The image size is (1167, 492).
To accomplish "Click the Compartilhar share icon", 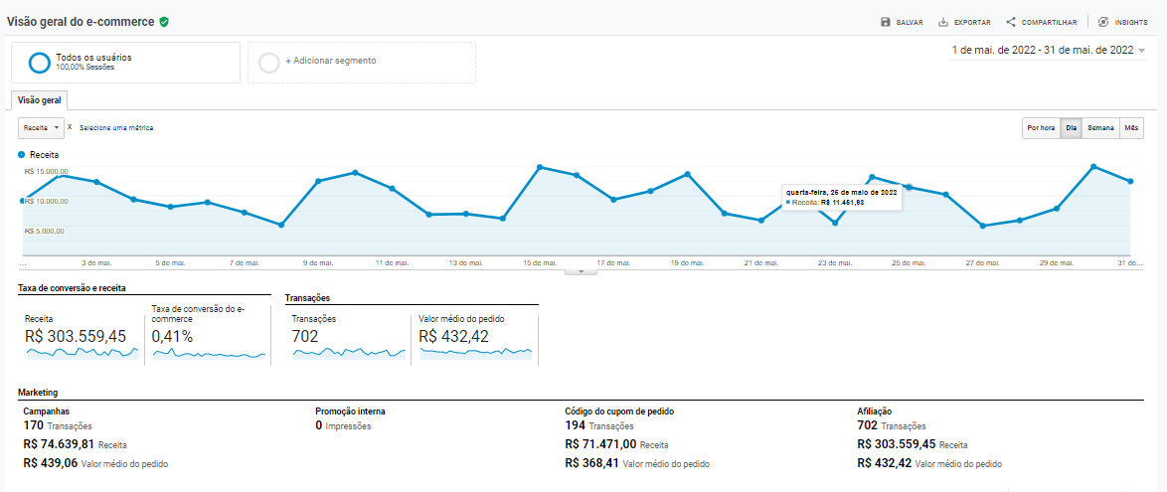I will (1011, 22).
